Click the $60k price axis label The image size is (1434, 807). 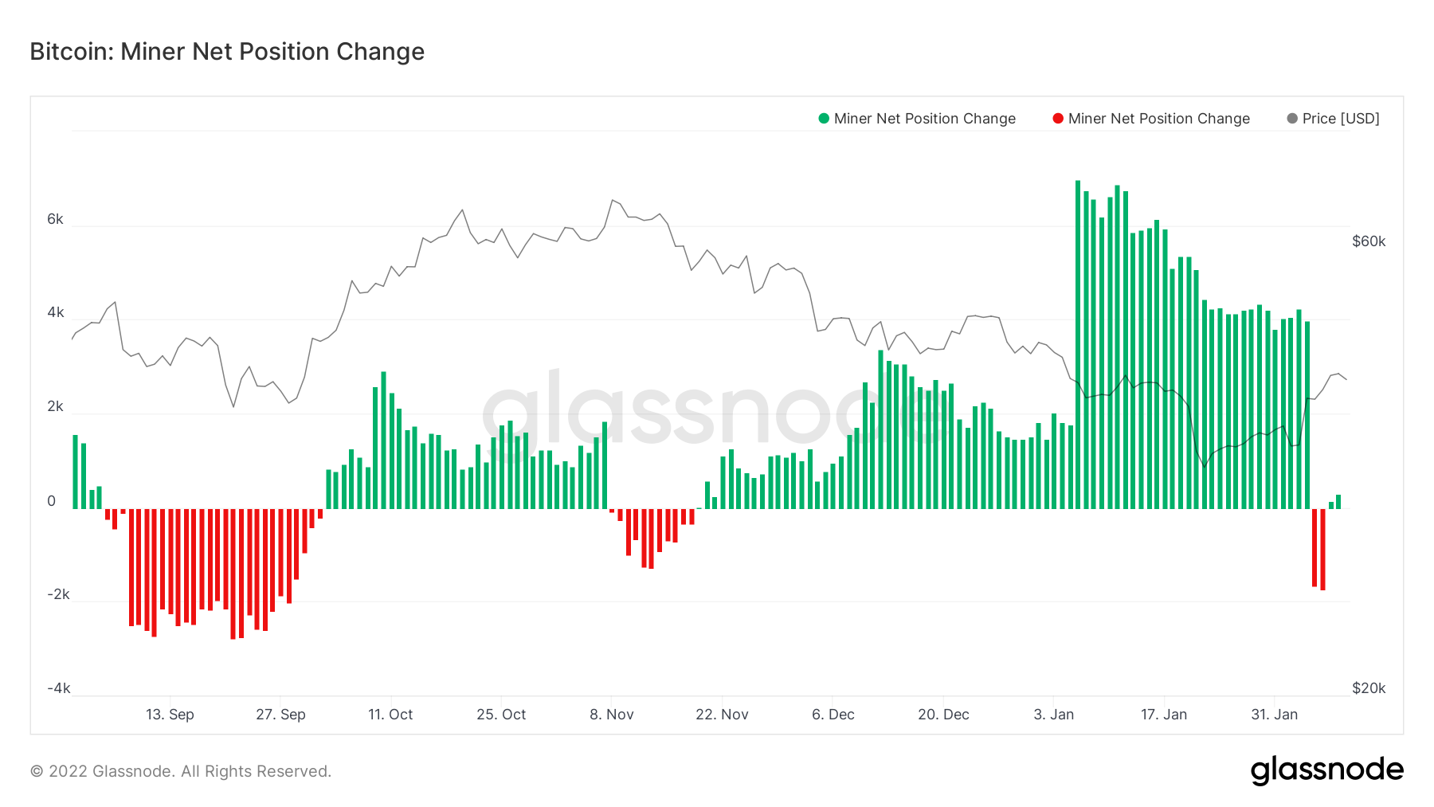(1368, 241)
